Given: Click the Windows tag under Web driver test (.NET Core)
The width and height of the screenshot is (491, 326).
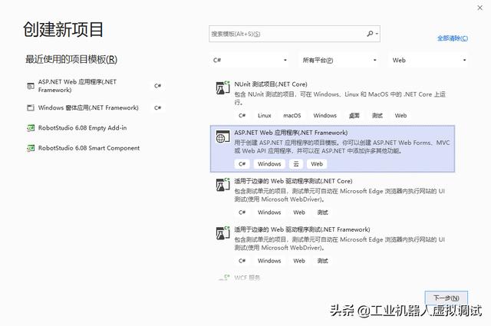Looking at the screenshot, I should click(269, 212).
